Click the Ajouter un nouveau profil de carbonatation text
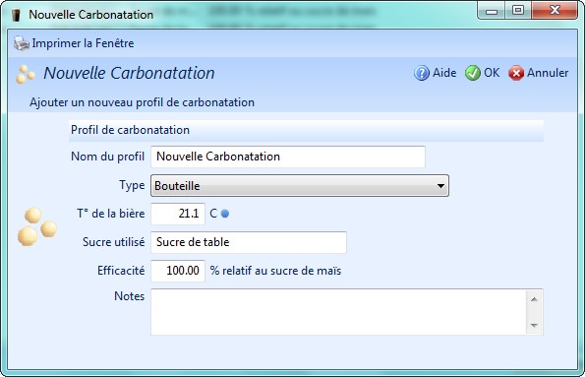The width and height of the screenshot is (585, 377). tap(143, 102)
